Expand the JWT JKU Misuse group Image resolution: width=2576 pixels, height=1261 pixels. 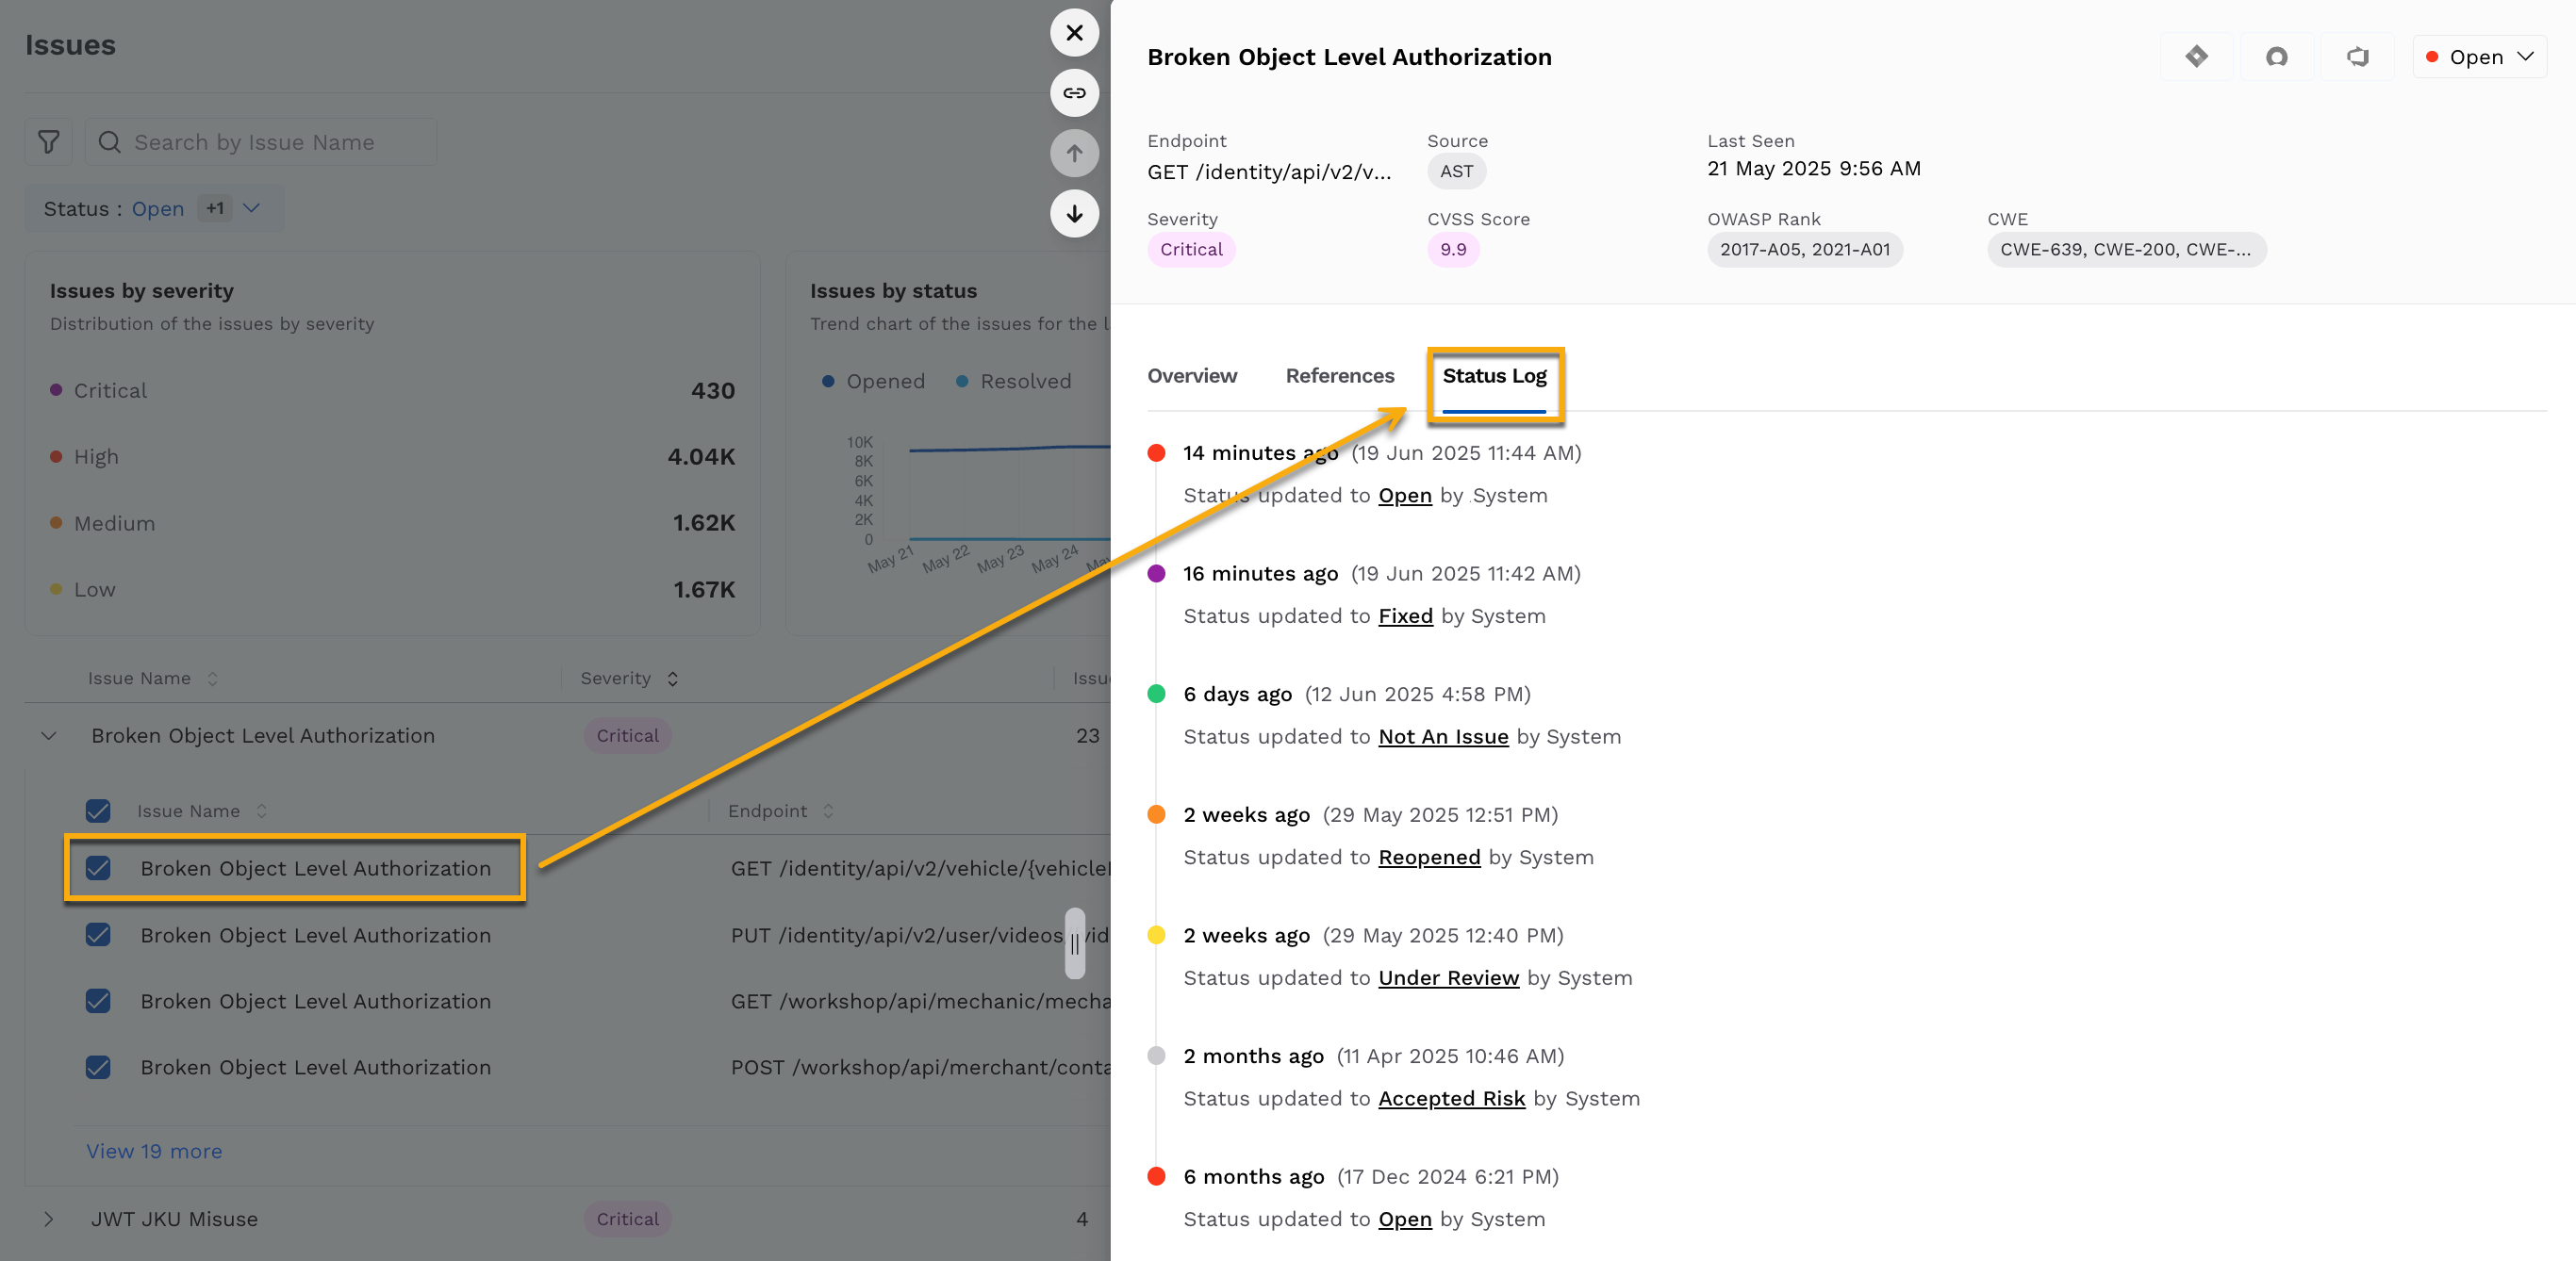tap(48, 1219)
